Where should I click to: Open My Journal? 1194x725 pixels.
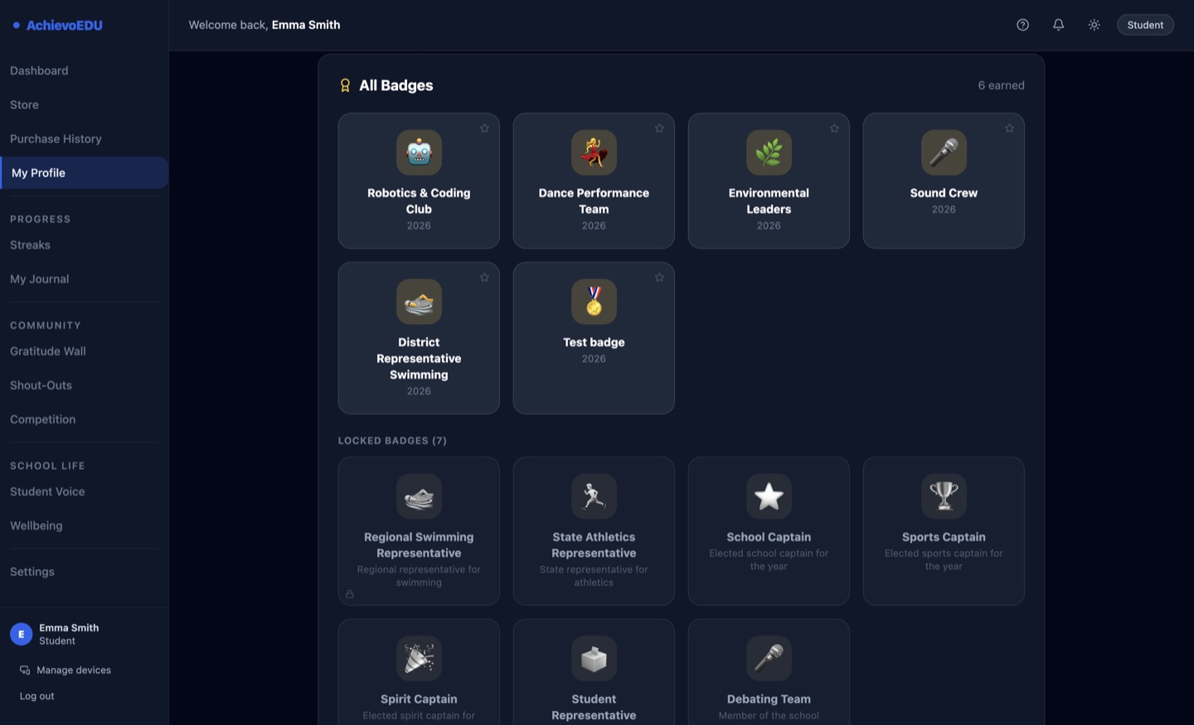(x=39, y=278)
